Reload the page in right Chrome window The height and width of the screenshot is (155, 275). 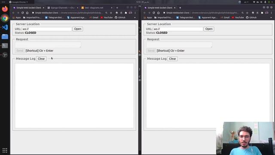[154, 13]
